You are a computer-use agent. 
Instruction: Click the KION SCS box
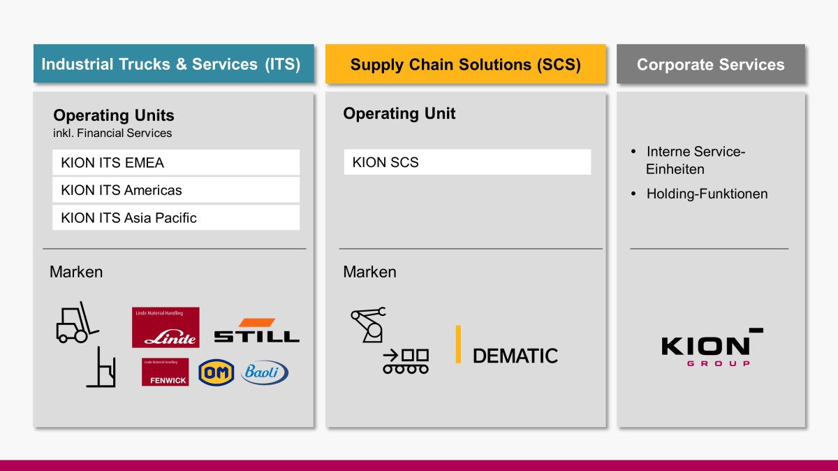(x=466, y=163)
